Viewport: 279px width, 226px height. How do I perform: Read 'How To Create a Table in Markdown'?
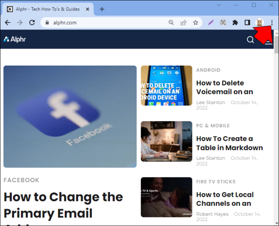point(230,143)
